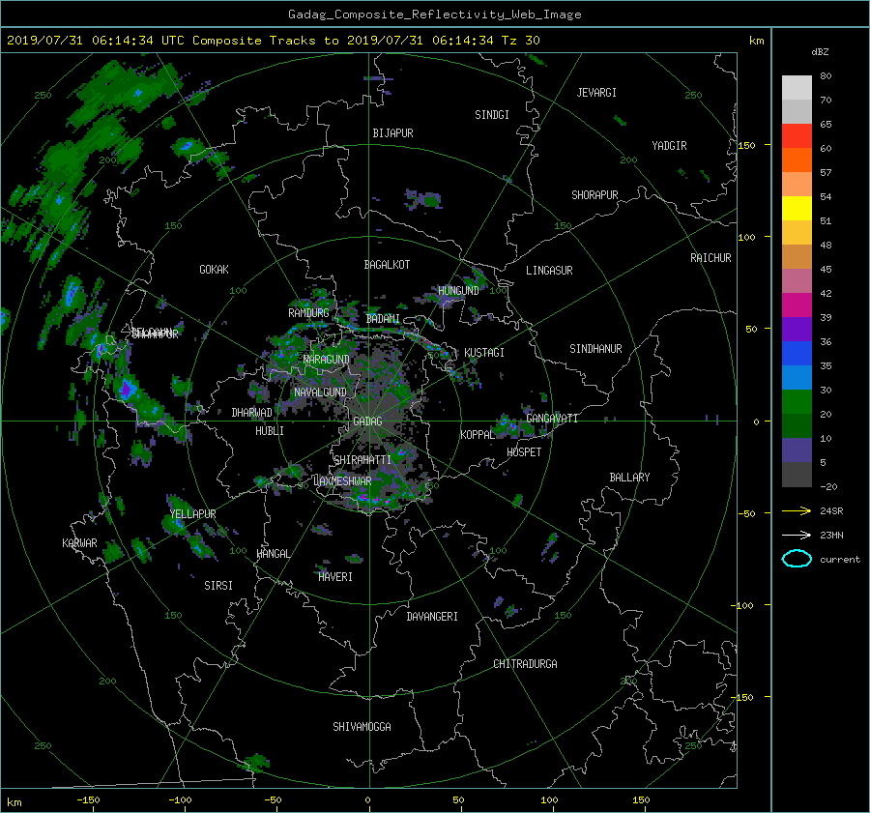Click the SHIVAMOGGA city label
Image resolution: width=870 pixels, height=813 pixels.
pyautogui.click(x=362, y=726)
